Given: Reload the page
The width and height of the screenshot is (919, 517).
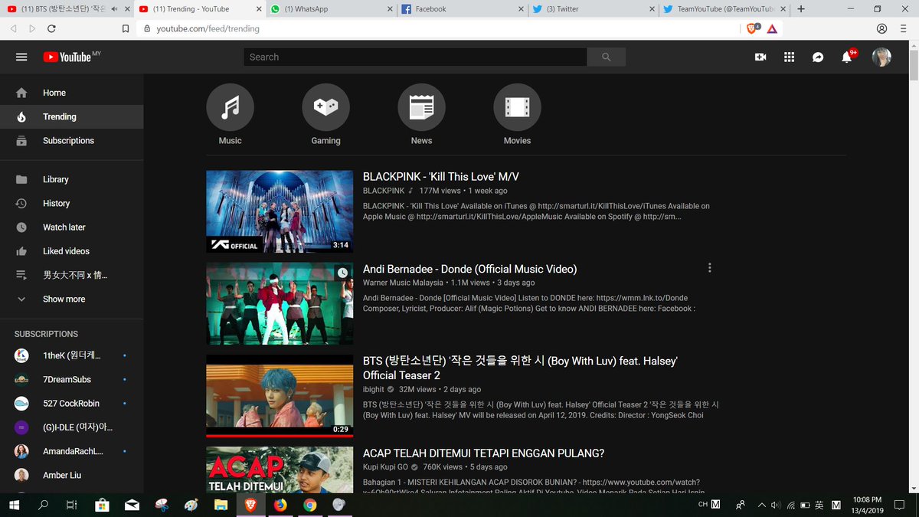Looking at the screenshot, I should click(x=51, y=28).
